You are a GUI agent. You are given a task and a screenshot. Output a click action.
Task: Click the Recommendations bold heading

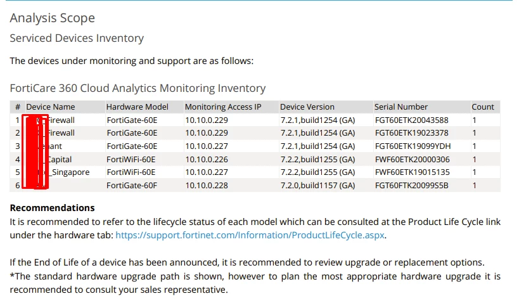(53, 208)
